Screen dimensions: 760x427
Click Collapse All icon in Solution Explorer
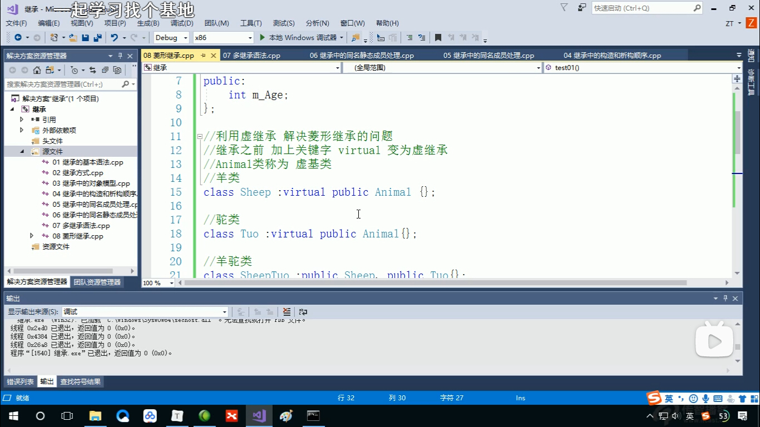[x=105, y=70]
